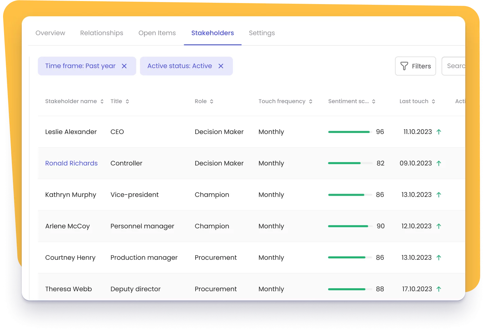The height and width of the screenshot is (333, 487).
Task: Click last touch date 17.10.2023
Action: pos(417,289)
